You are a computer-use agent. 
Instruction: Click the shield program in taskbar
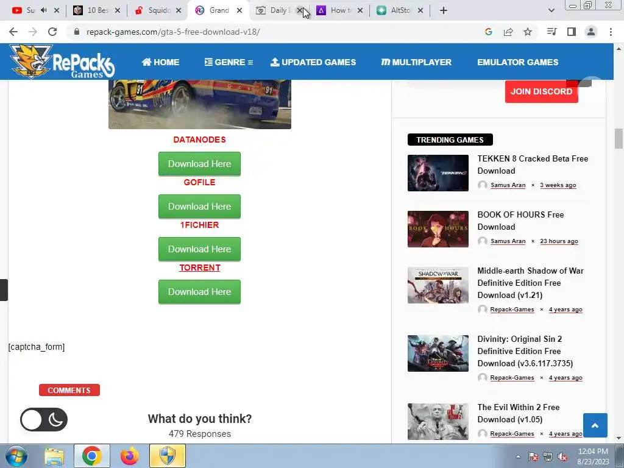(168, 456)
